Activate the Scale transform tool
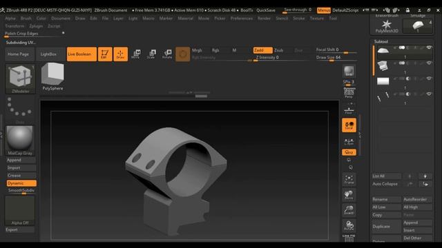This screenshot has height=248, width=442. pos(151,54)
